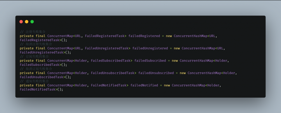Click the comment "// 通知失败的集合"

[34, 81]
